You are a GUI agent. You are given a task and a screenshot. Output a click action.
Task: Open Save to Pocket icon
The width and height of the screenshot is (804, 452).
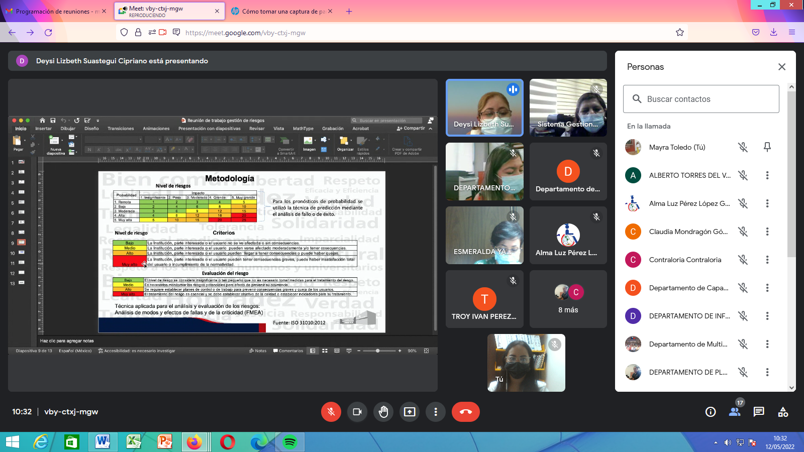coord(755,32)
